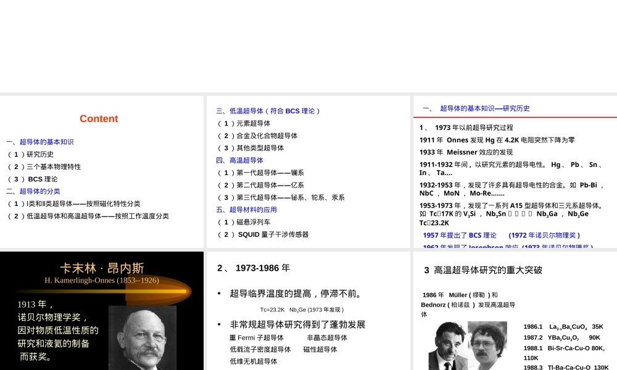Click the Tc=23.2K Nb3Ge line
Screen dimensions: 617x370
point(302,310)
